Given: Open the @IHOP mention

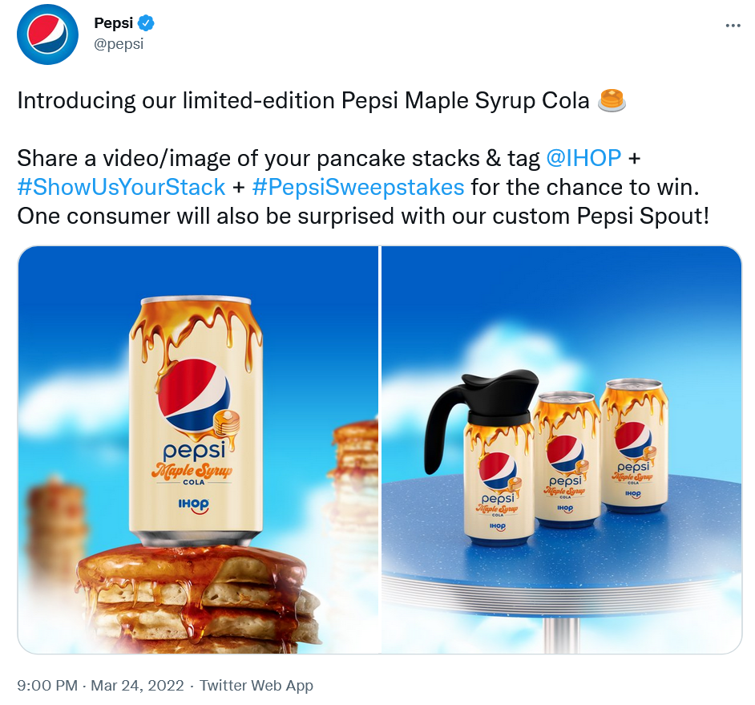Looking at the screenshot, I should tap(583, 158).
